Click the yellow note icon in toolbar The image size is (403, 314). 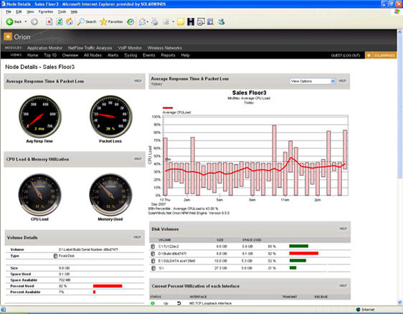coord(181,22)
